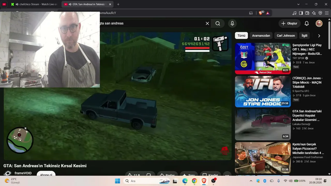Switch to Brave in the taskbar
331x186 pixels.
coord(204,181)
